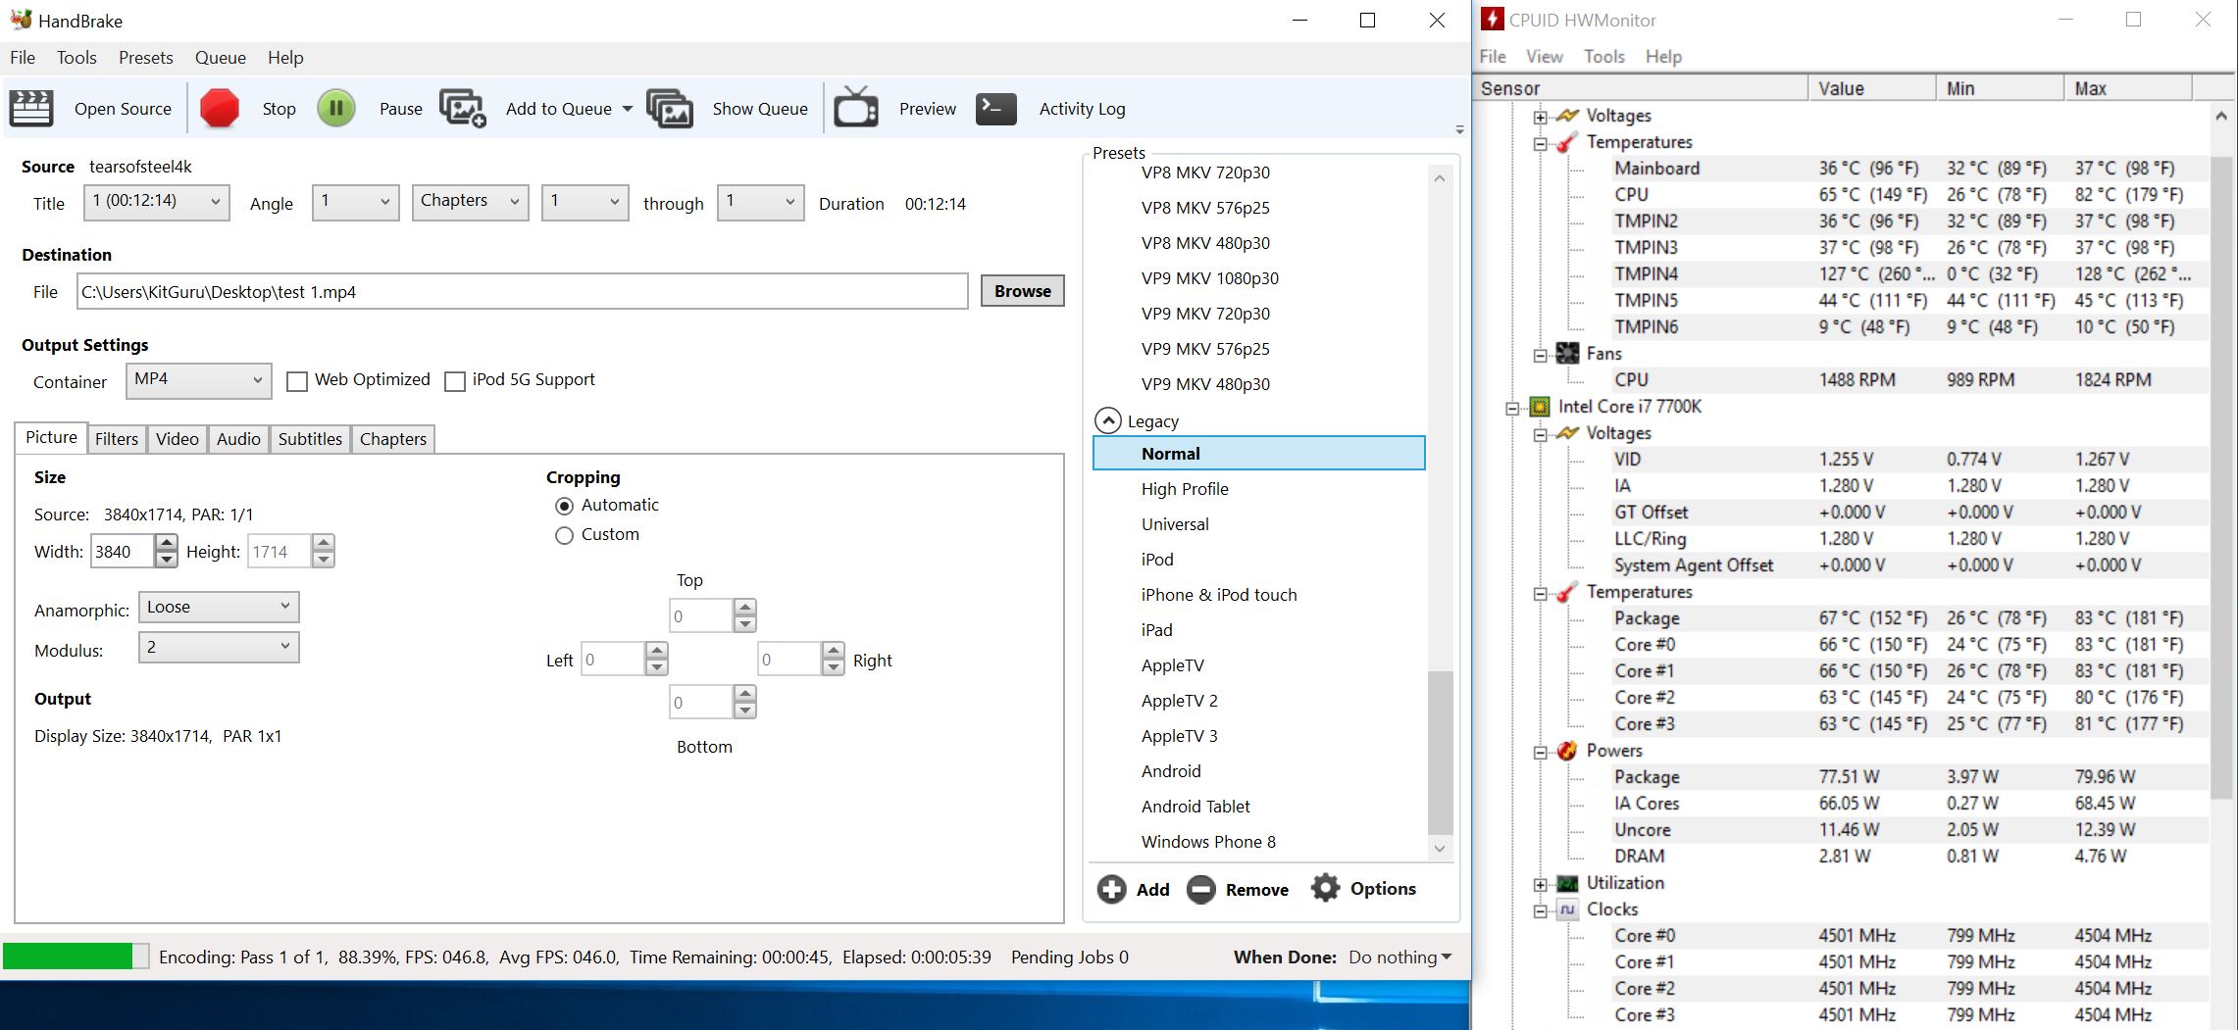
Task: Open the Title dropdown
Action: click(157, 202)
